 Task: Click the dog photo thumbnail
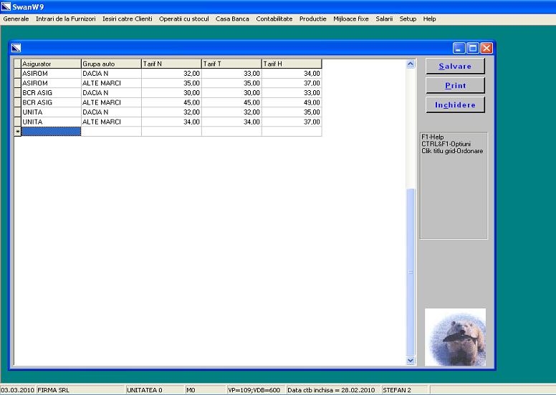455,337
